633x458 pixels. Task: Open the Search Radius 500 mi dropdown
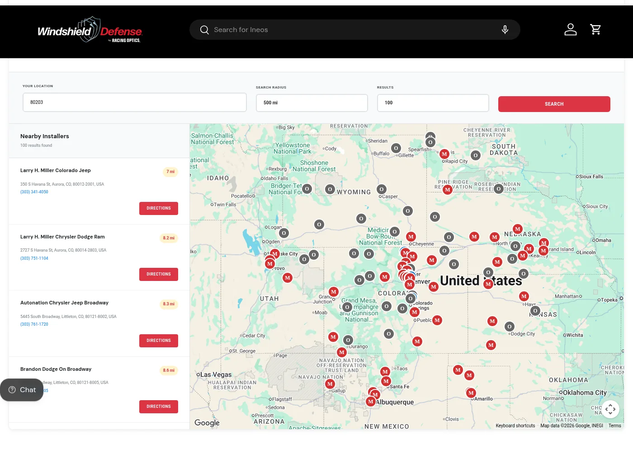pos(312,103)
